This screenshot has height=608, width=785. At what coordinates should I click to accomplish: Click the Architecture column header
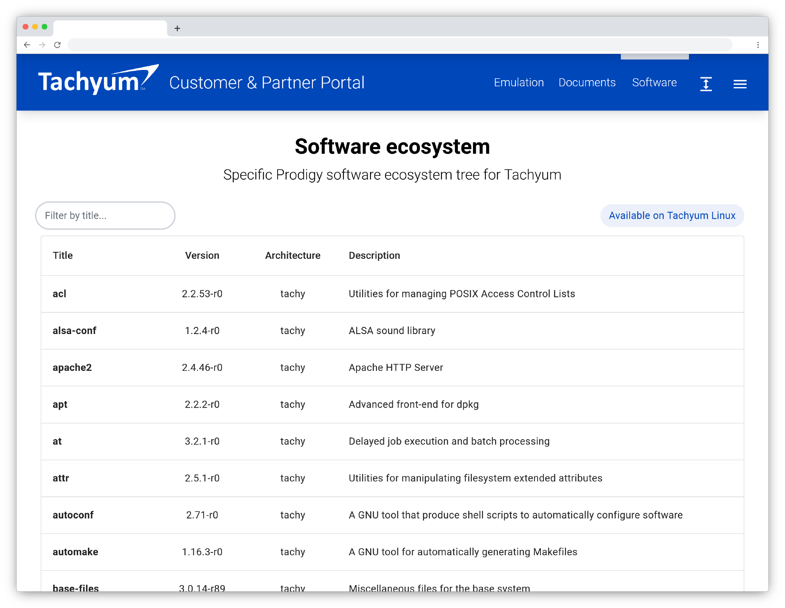coord(292,256)
